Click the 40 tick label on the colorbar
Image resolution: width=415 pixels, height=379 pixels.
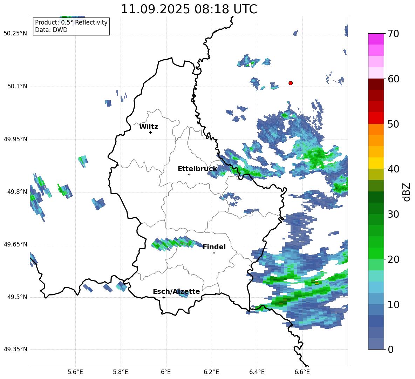click(393, 169)
